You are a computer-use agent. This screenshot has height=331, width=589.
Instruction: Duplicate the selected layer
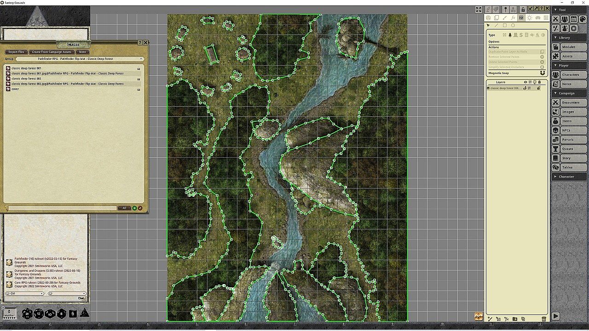tap(523, 319)
